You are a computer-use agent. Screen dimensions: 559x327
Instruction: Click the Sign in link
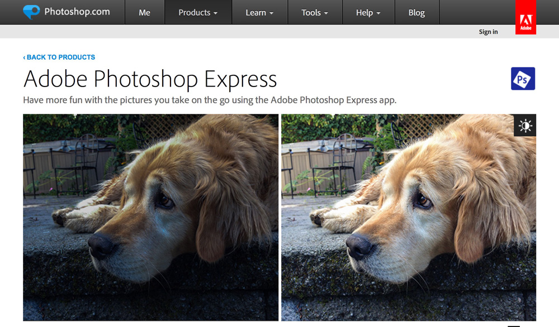[488, 32]
